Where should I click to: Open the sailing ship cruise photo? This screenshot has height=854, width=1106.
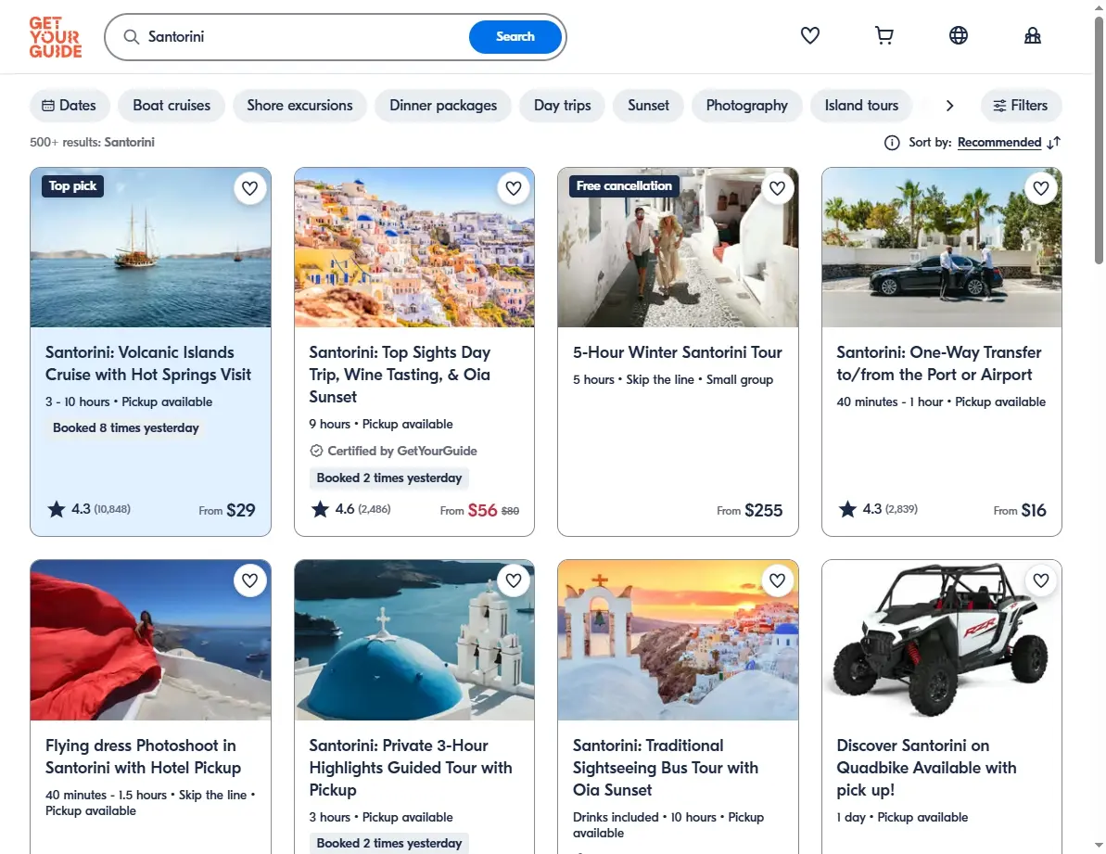tap(150, 248)
